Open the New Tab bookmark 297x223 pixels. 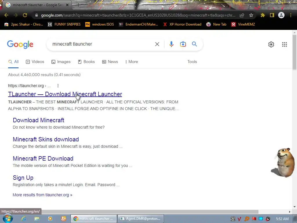point(216,24)
